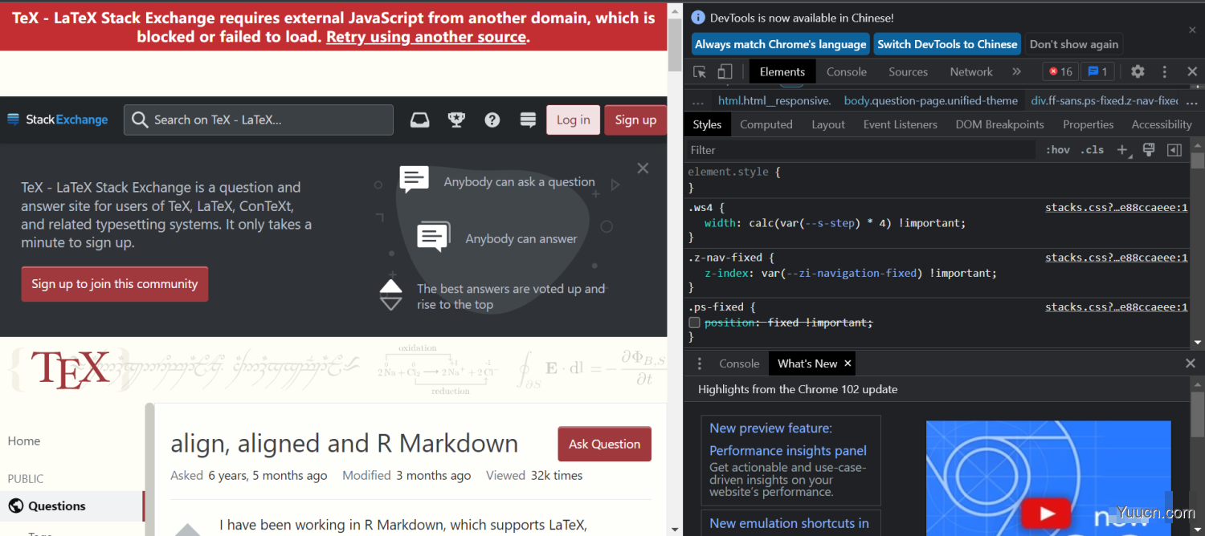Screen dimensions: 1205x536
Task: Select body.question-page breadcrumb
Action: [931, 101]
